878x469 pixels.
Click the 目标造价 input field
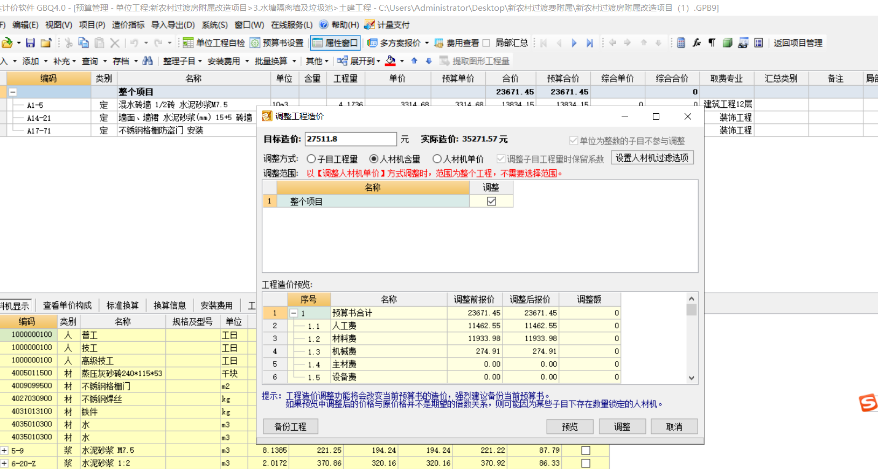[x=351, y=139]
